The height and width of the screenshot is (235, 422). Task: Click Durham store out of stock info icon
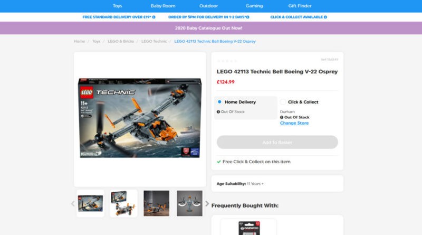tap(282, 117)
